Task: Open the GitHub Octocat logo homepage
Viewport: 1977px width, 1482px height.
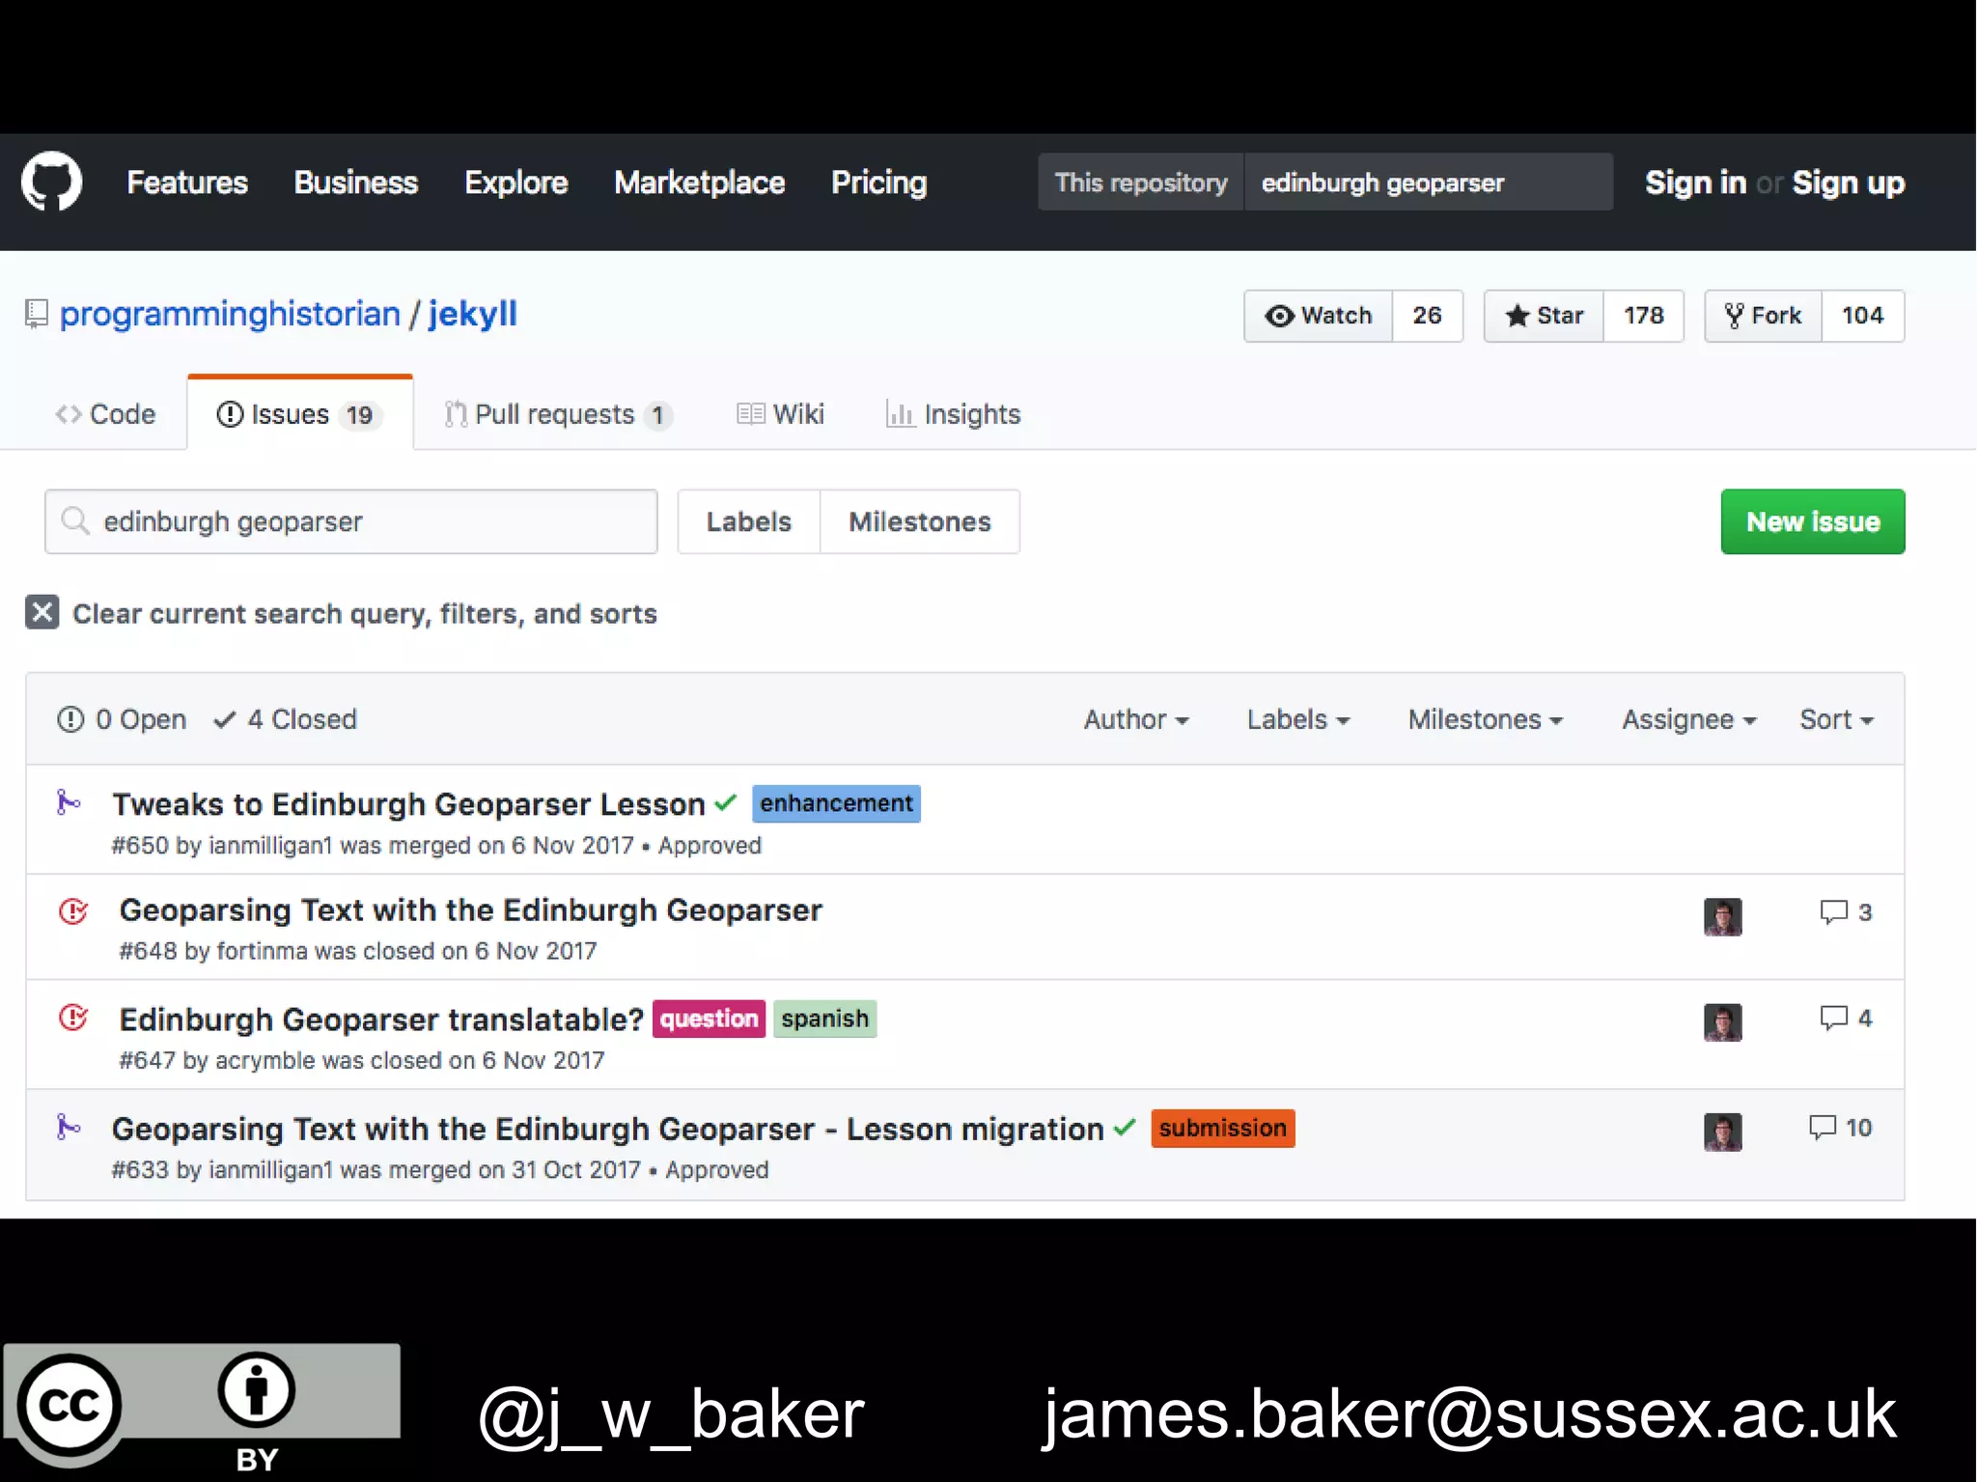Action: pyautogui.click(x=51, y=181)
